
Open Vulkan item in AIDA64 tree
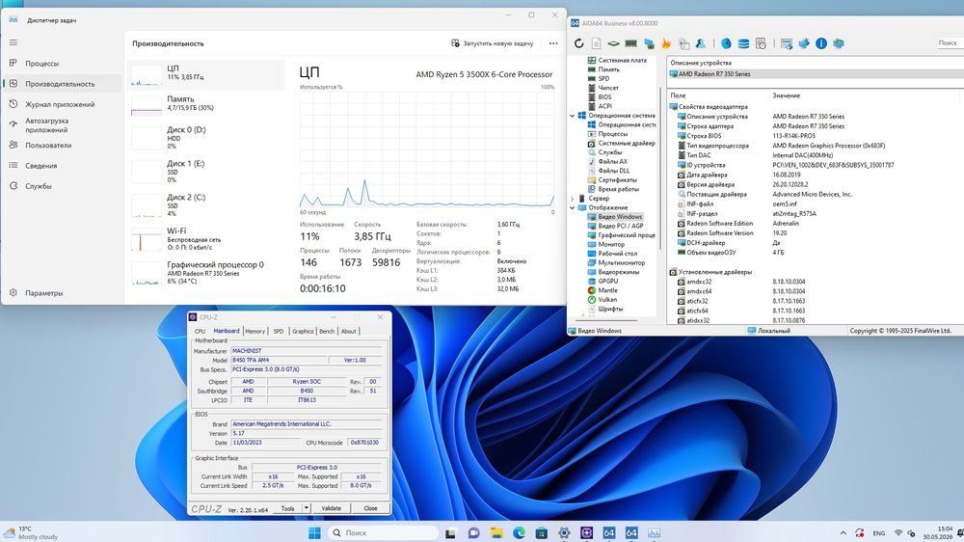602,300
